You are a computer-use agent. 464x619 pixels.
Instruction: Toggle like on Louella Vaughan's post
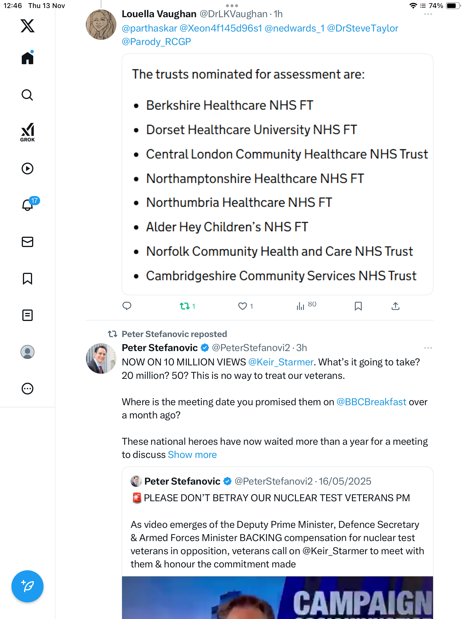(x=243, y=306)
